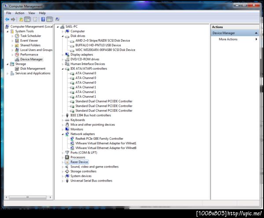Viewport: 264px width, 218px height.
Task: Open the View menu
Action: (x=32, y=13)
